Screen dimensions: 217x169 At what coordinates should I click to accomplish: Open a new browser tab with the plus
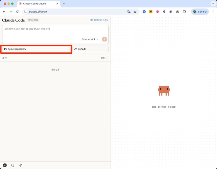click(63, 4)
